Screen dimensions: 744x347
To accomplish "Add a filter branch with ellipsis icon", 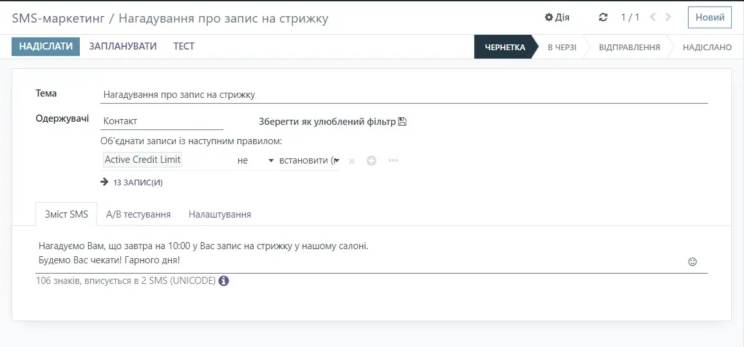I will coord(393,160).
